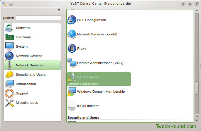
Task: Launch the Samba Server label
Action: click(88, 77)
